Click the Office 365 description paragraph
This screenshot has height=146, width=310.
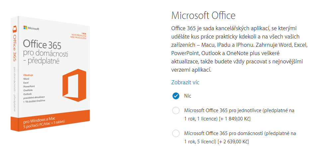pos(239,49)
